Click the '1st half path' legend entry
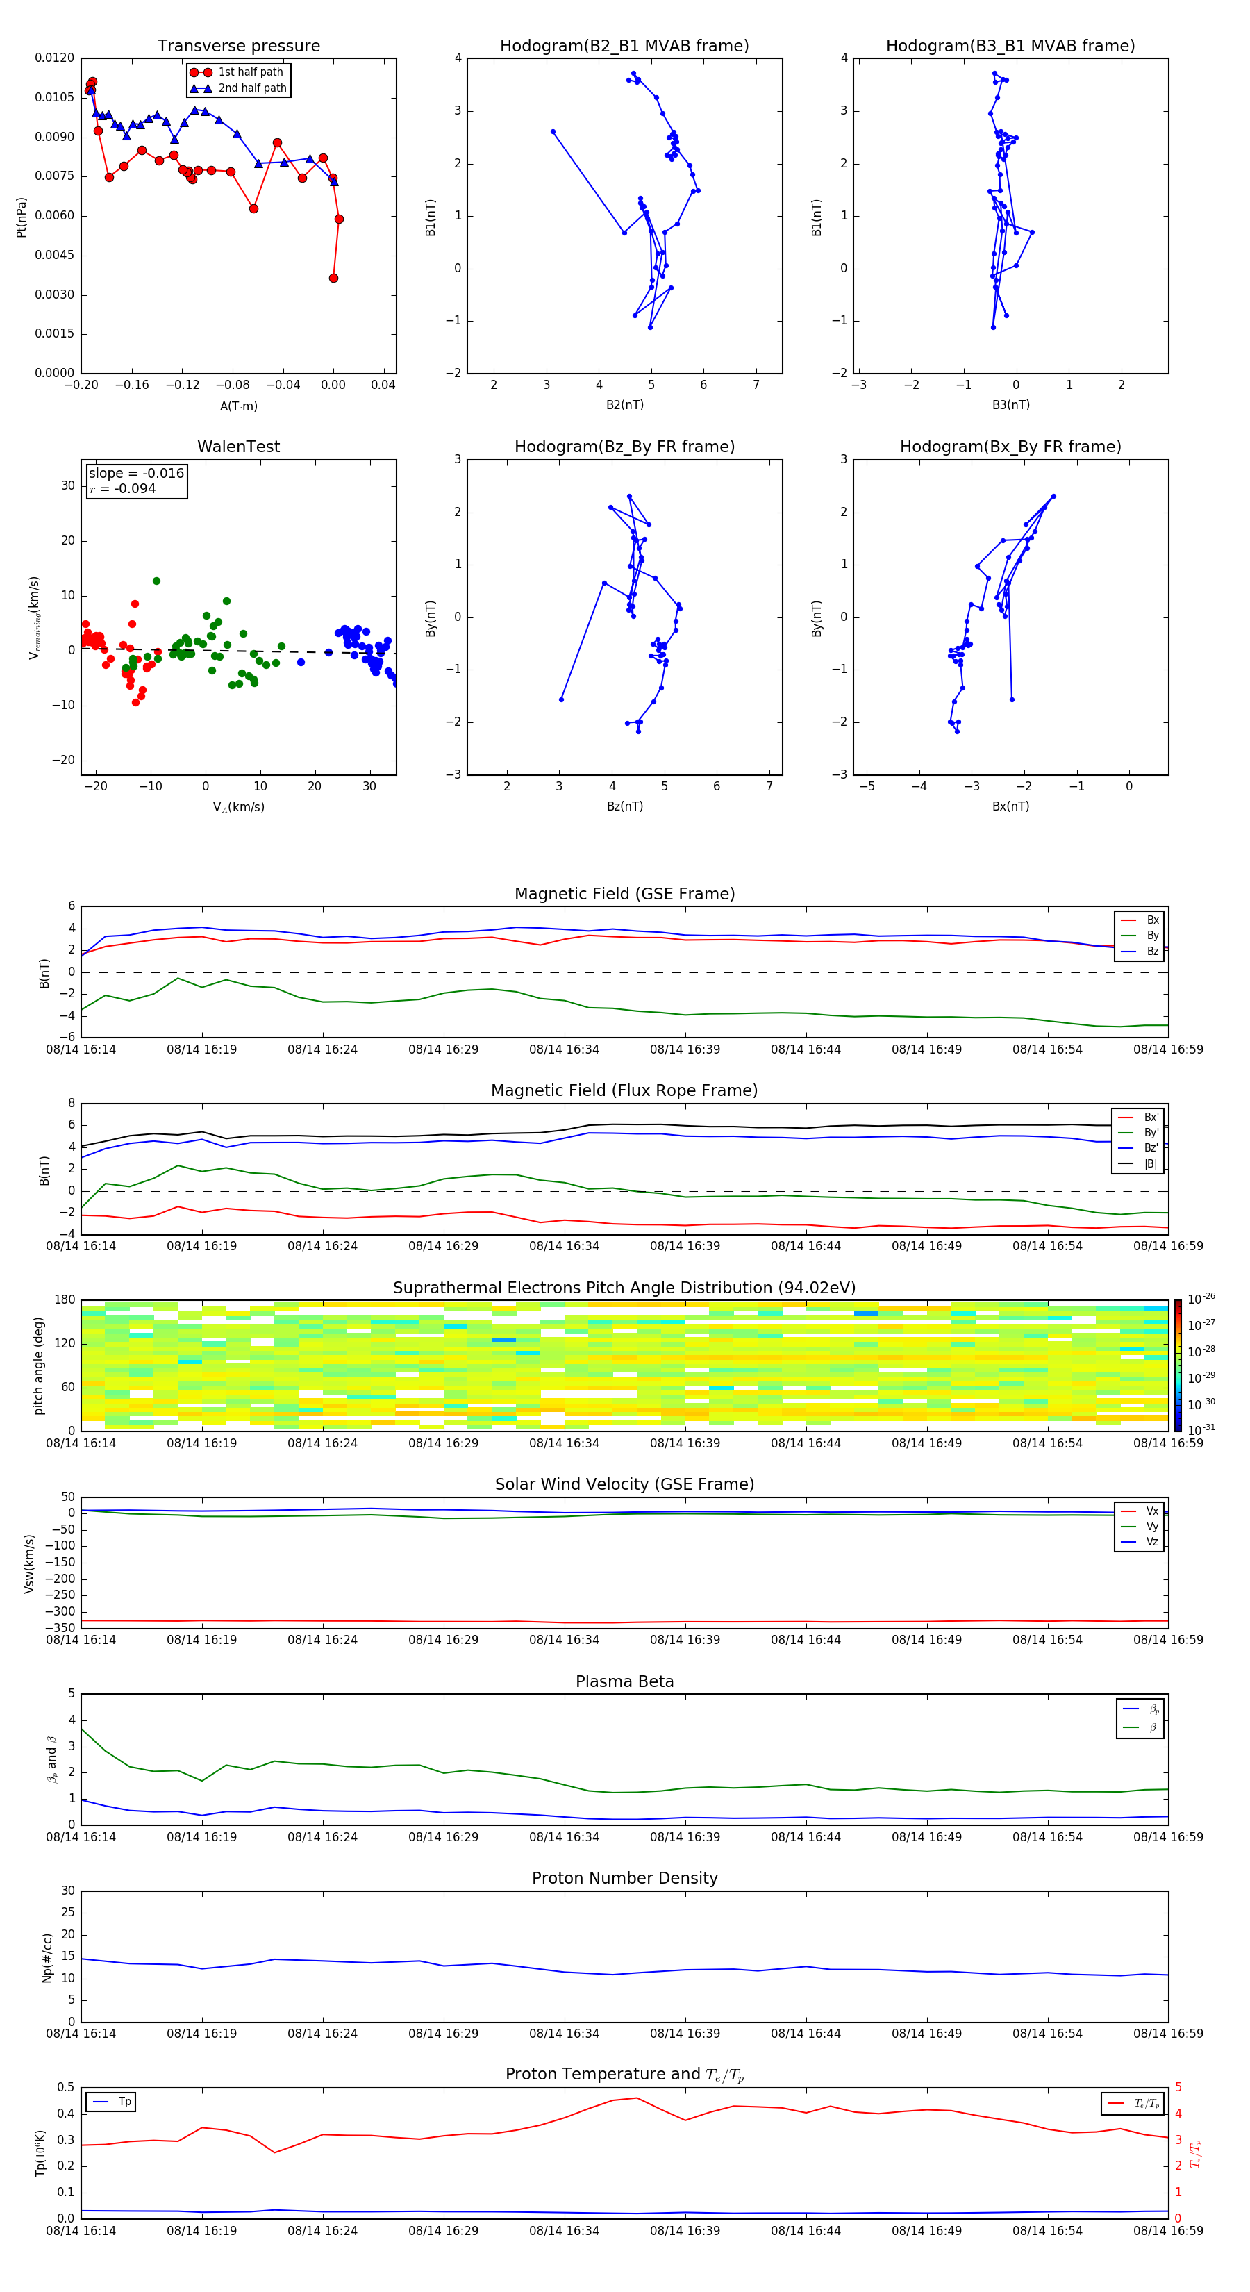This screenshot has width=1250, height=2292. [237, 72]
